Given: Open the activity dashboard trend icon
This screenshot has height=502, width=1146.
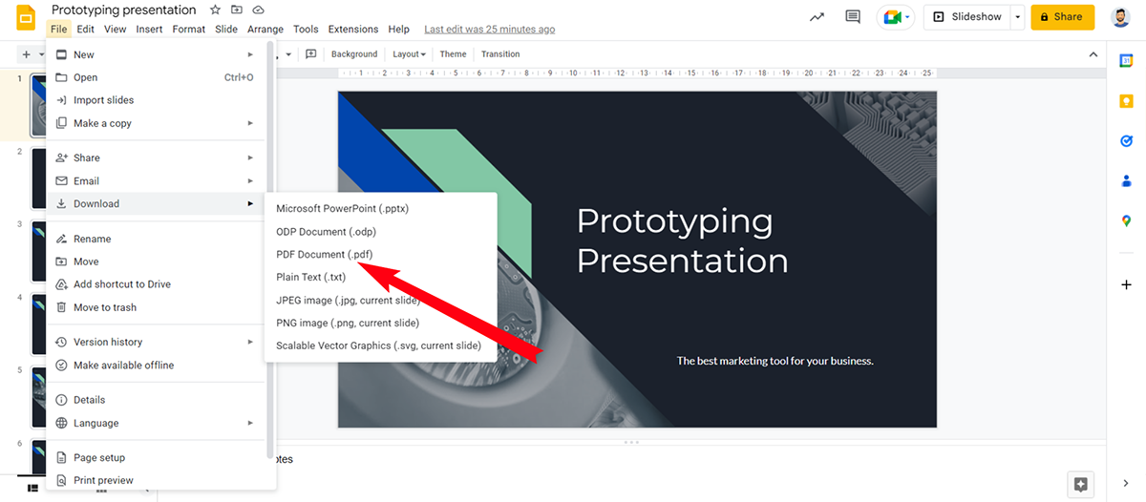Looking at the screenshot, I should coord(817,17).
